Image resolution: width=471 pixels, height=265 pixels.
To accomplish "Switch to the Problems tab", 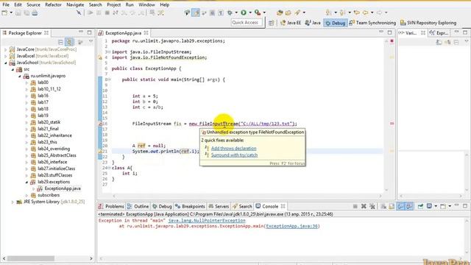I will [x=111, y=206].
